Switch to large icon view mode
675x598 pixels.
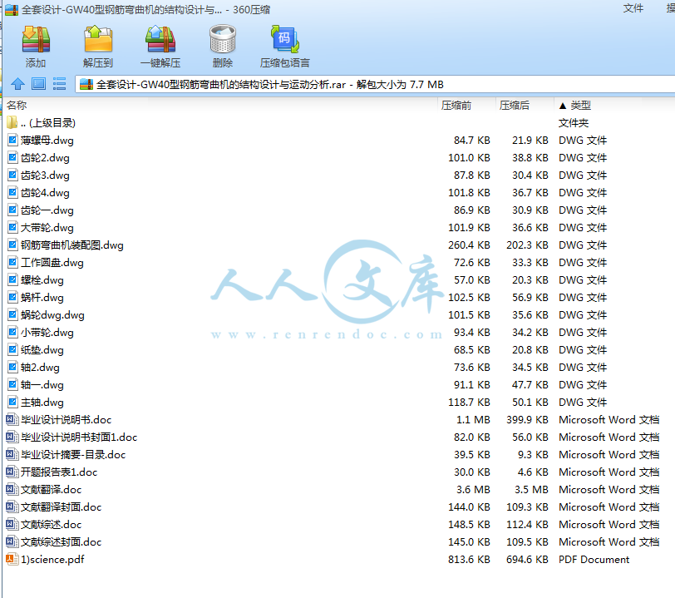point(38,83)
